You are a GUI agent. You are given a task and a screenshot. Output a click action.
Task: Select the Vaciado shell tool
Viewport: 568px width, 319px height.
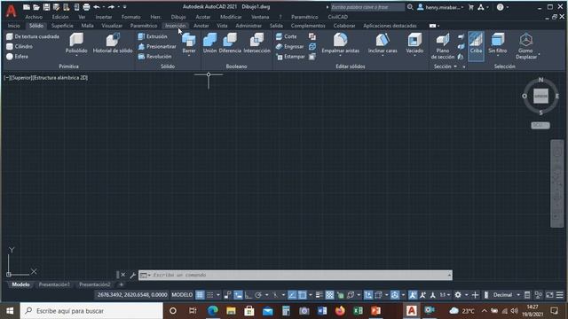click(x=414, y=43)
